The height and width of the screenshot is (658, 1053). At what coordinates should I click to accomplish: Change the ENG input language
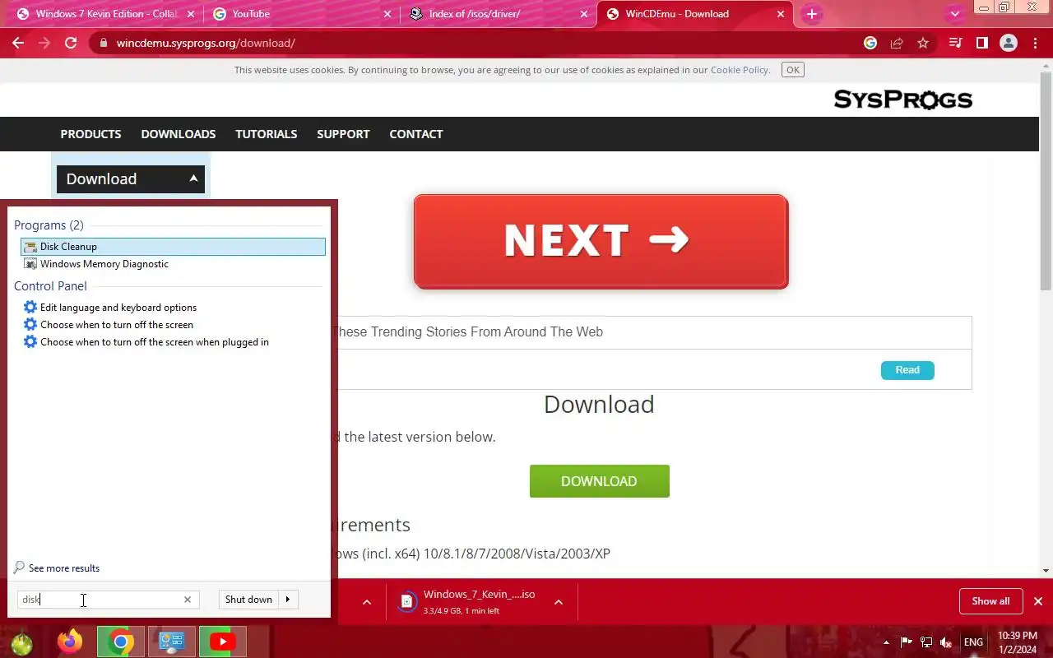click(x=973, y=642)
